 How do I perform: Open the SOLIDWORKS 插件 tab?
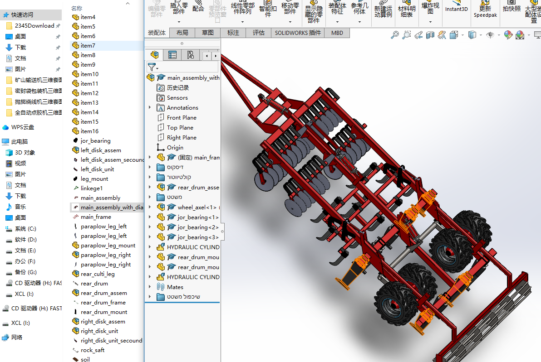(298, 33)
